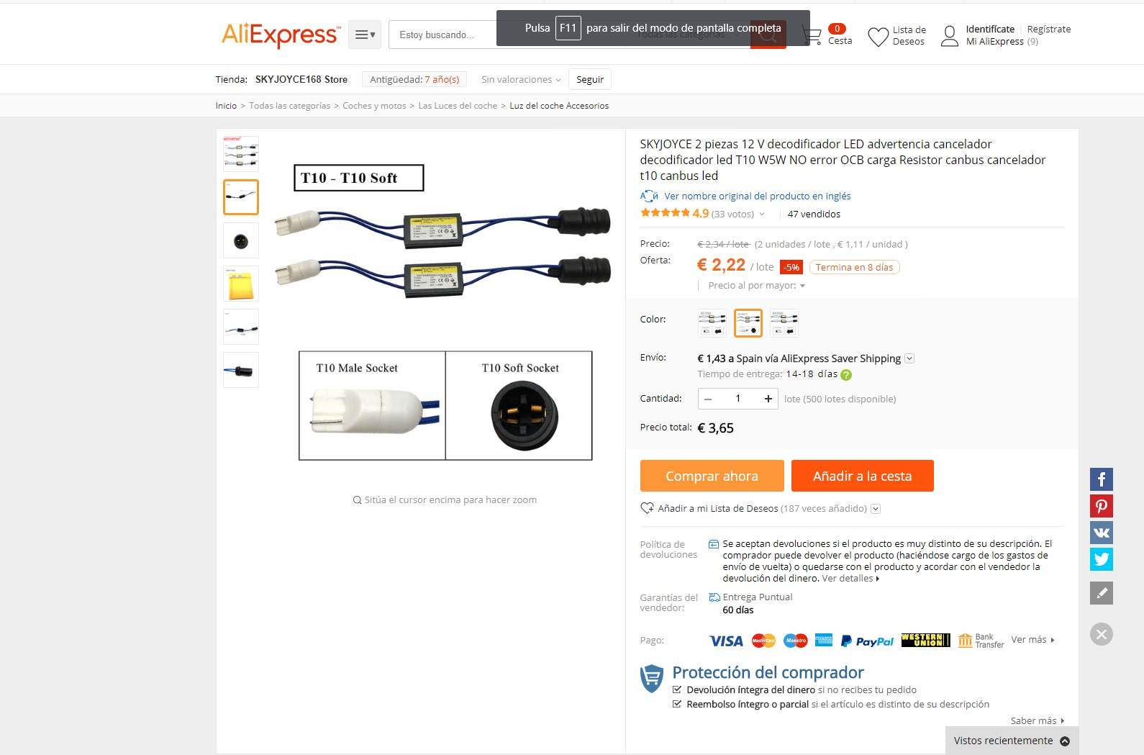Share product on Pinterest icon
This screenshot has height=755, width=1144.
tap(1101, 506)
